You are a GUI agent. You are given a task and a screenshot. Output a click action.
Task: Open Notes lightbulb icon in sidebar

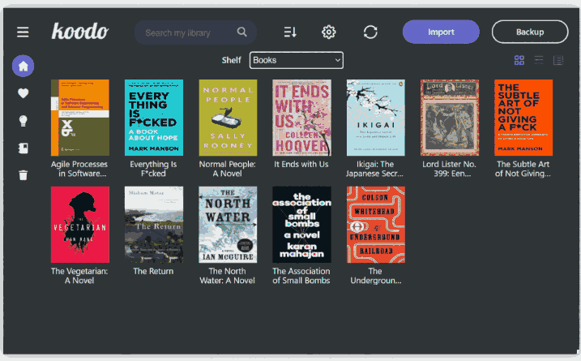[x=23, y=121]
